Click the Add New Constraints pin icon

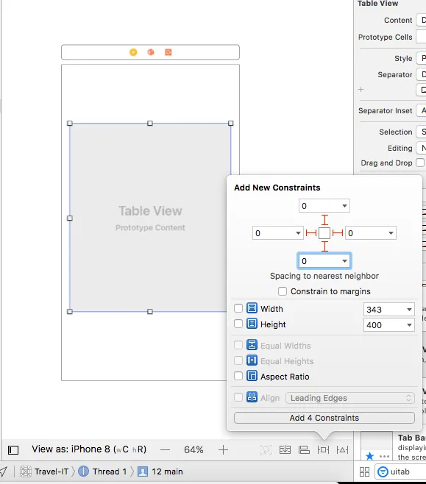(323, 449)
